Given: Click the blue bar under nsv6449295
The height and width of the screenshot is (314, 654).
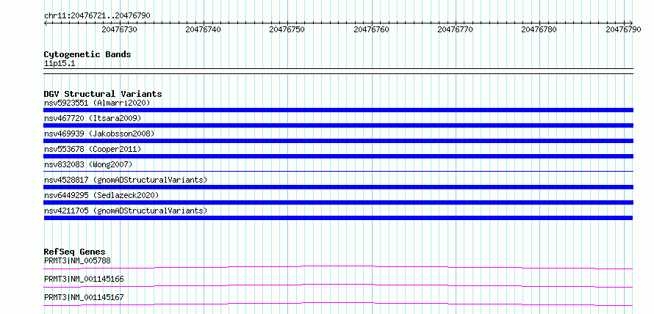Looking at the screenshot, I should click(x=338, y=202).
